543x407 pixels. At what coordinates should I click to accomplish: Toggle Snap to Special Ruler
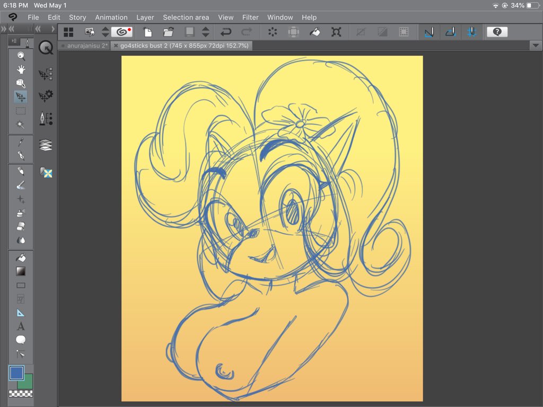tap(450, 32)
